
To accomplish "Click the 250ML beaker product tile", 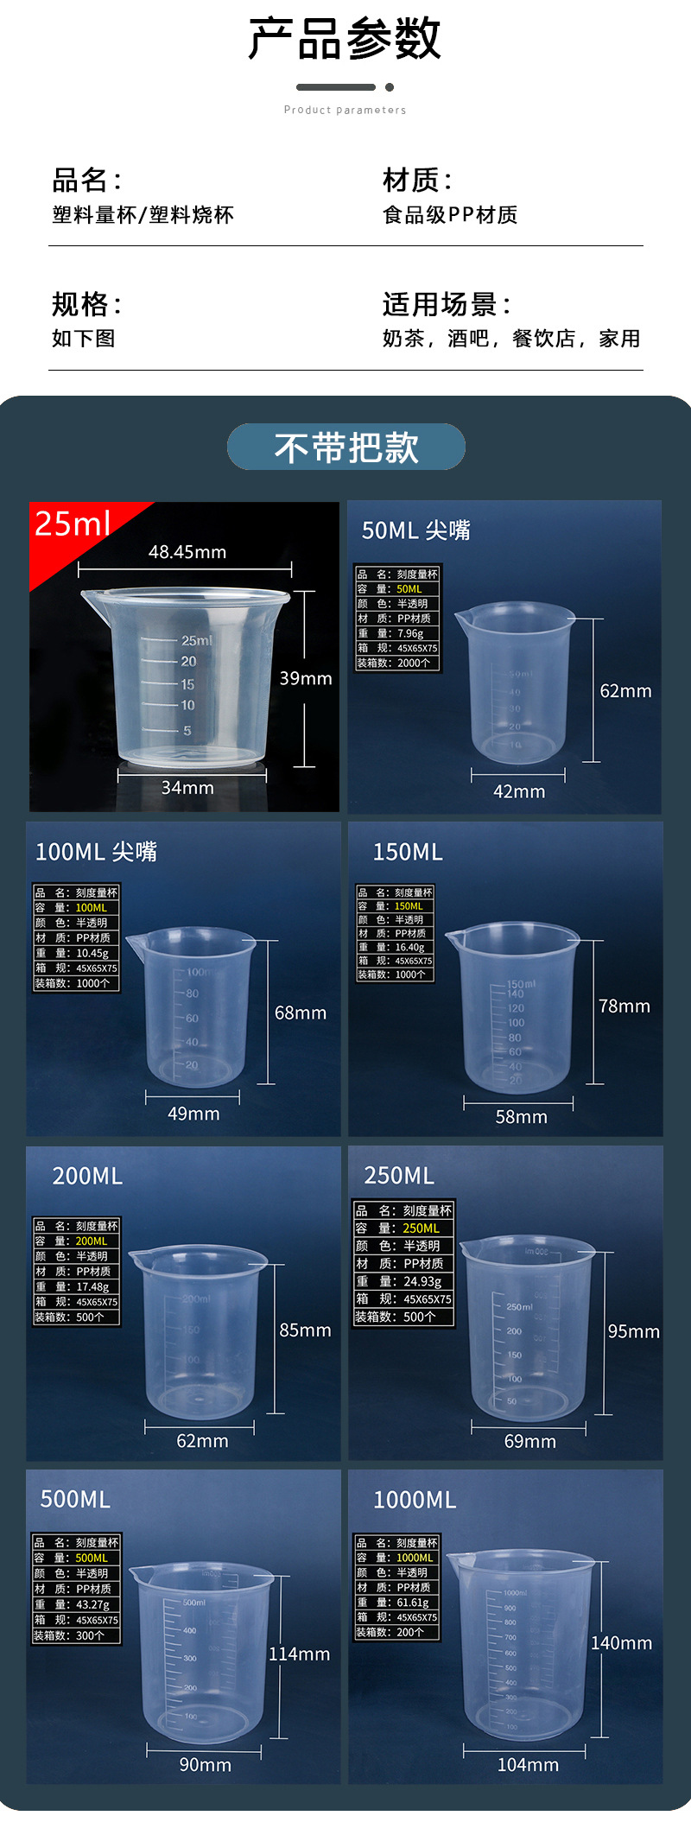I will (x=505, y=1304).
